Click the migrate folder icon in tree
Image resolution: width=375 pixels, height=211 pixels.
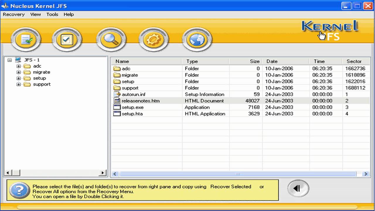pos(27,72)
